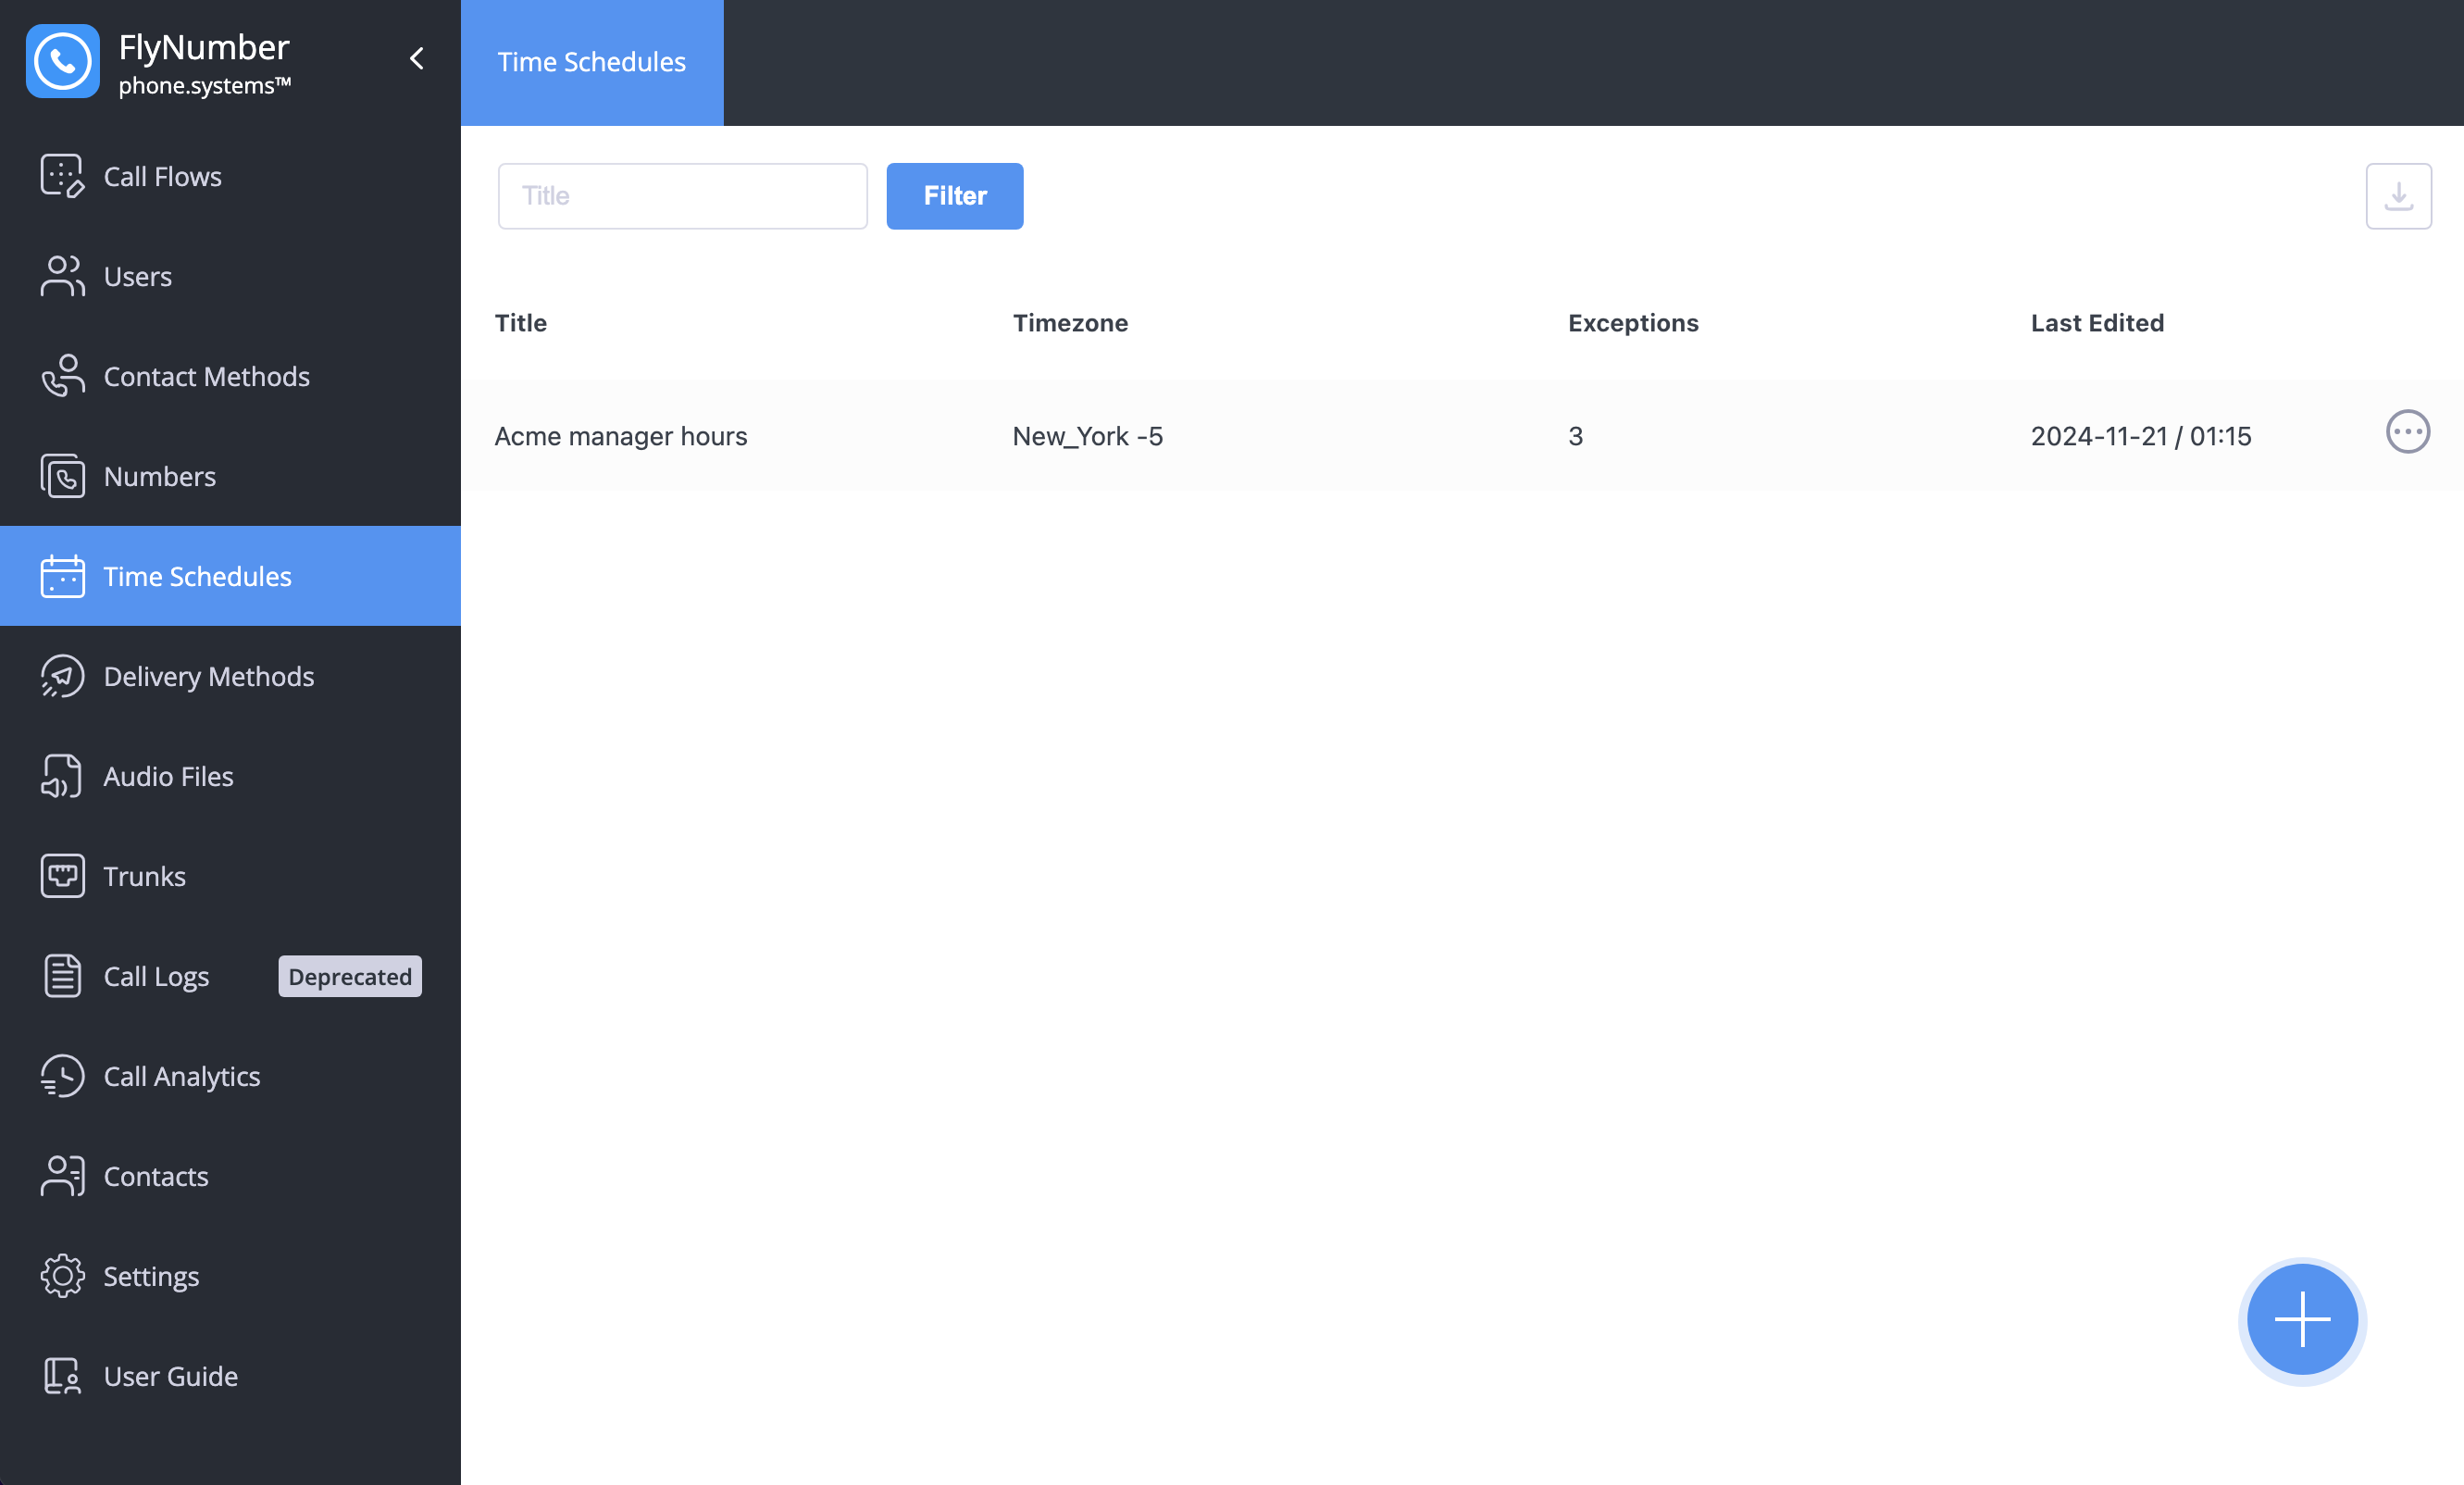
Task: Open Call Logs menu label
Action: [157, 976]
